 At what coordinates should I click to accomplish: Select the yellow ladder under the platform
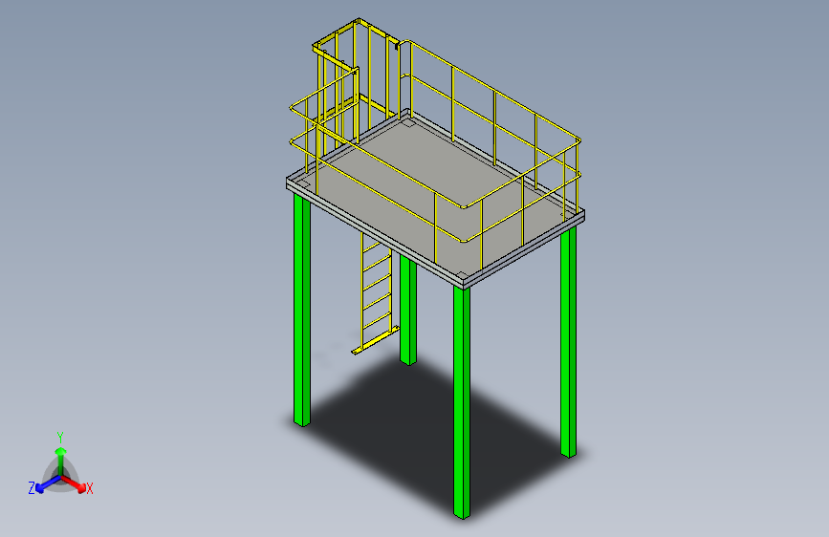tap(377, 294)
